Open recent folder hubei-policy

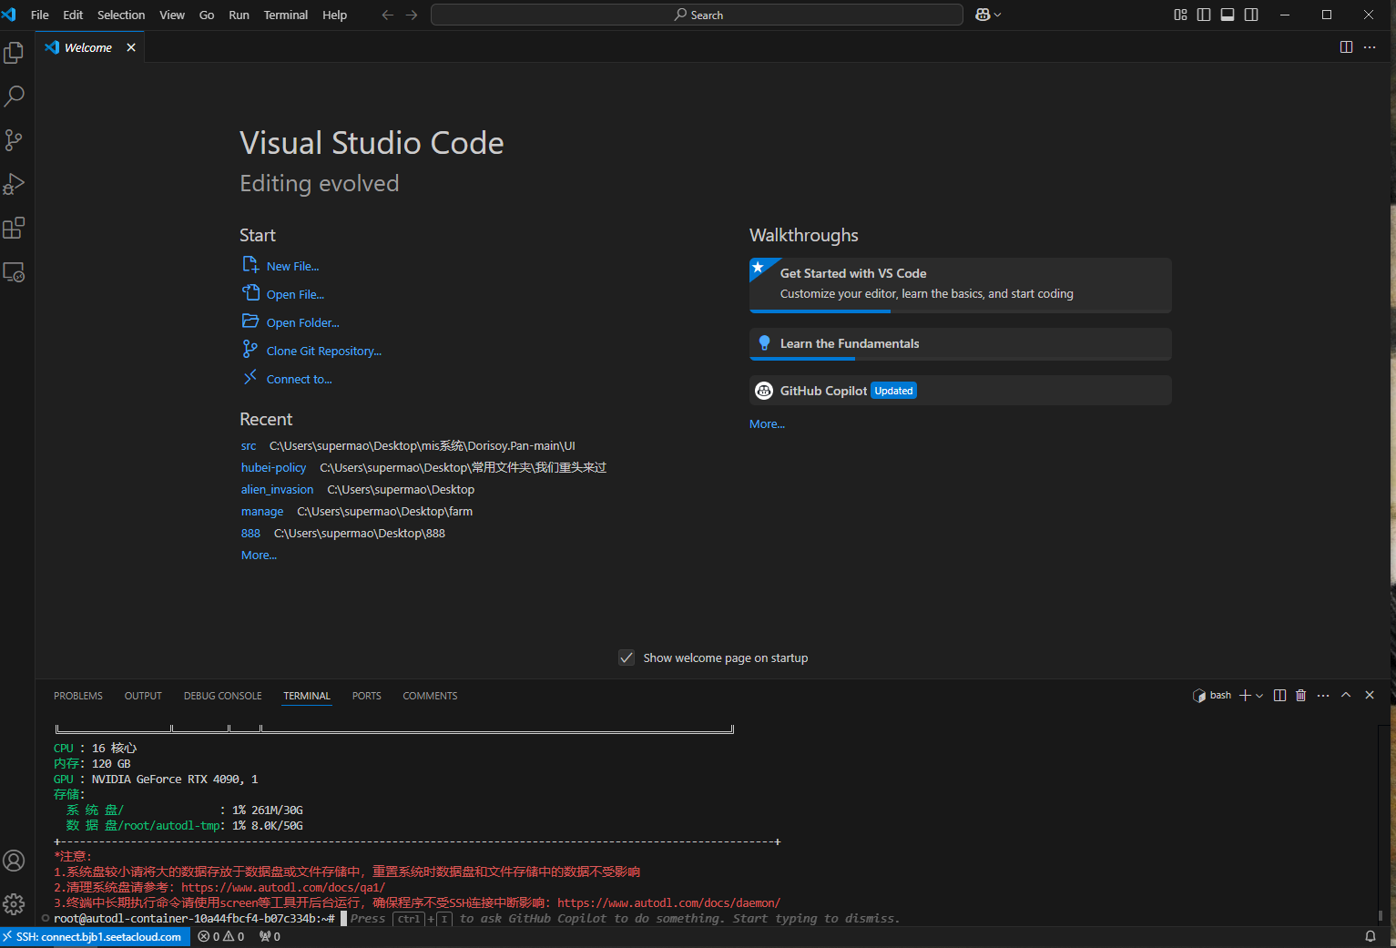pyautogui.click(x=273, y=467)
